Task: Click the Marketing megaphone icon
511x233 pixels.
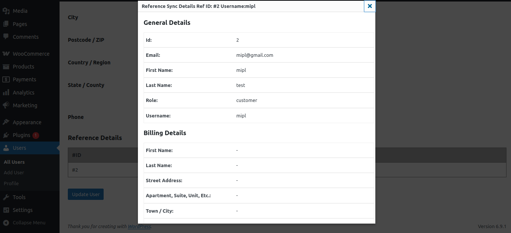Action: [6, 105]
